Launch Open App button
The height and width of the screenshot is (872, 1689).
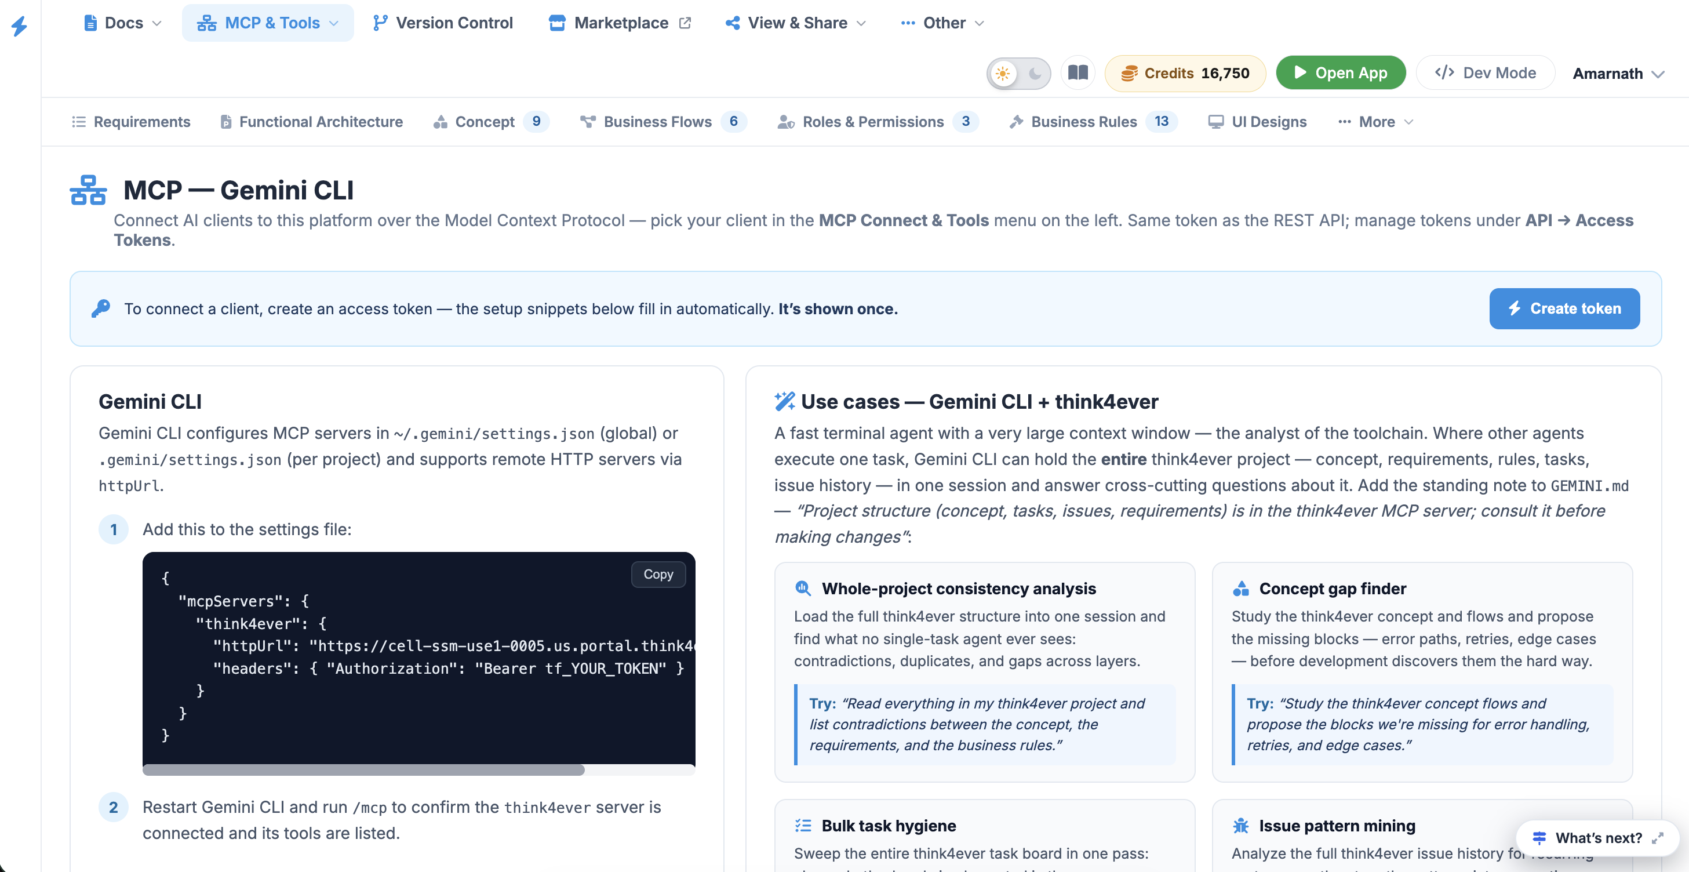[1341, 73]
